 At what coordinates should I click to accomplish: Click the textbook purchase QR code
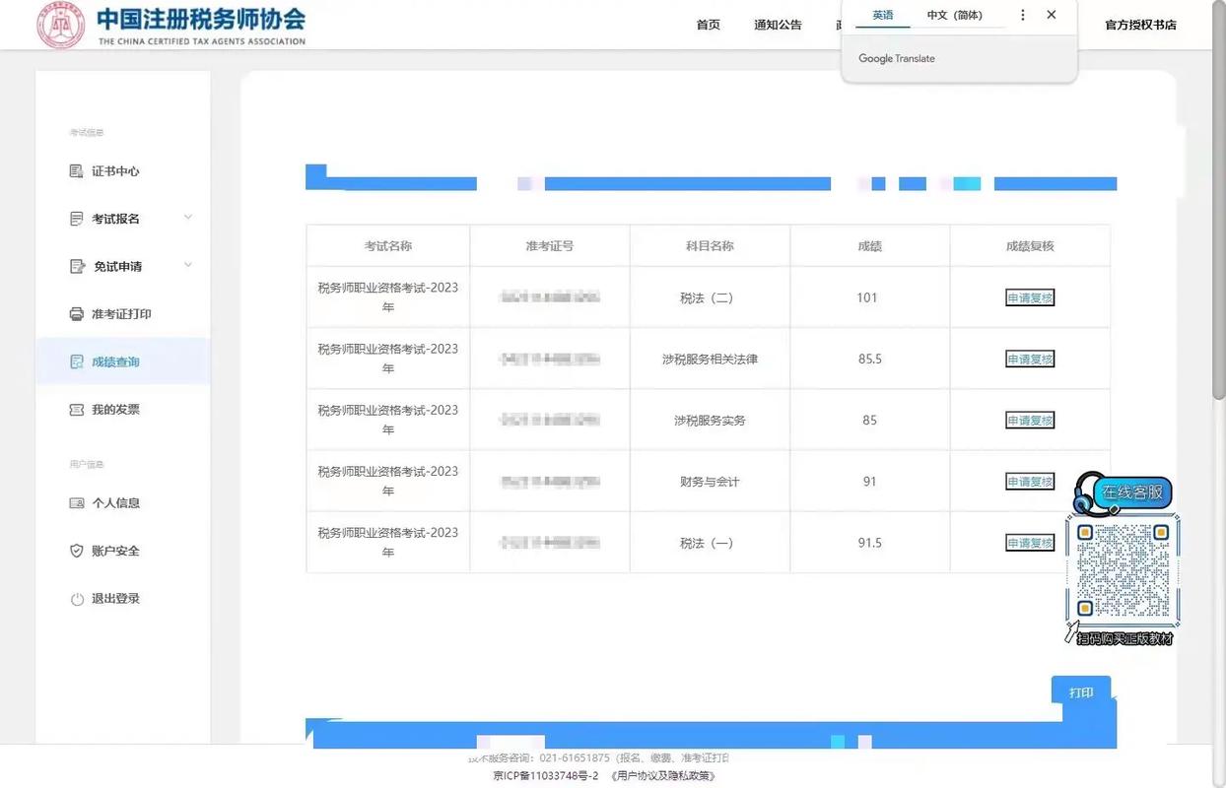click(1123, 571)
